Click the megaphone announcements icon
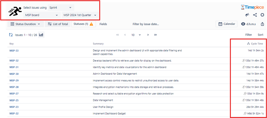Image resolution: width=267 pixels, height=118 pixels. pos(247,15)
